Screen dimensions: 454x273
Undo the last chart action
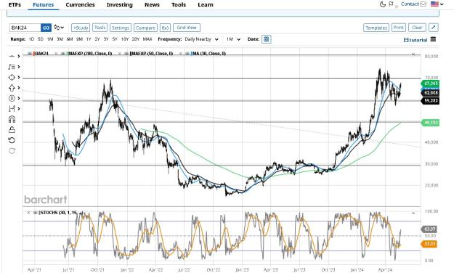click(12, 140)
